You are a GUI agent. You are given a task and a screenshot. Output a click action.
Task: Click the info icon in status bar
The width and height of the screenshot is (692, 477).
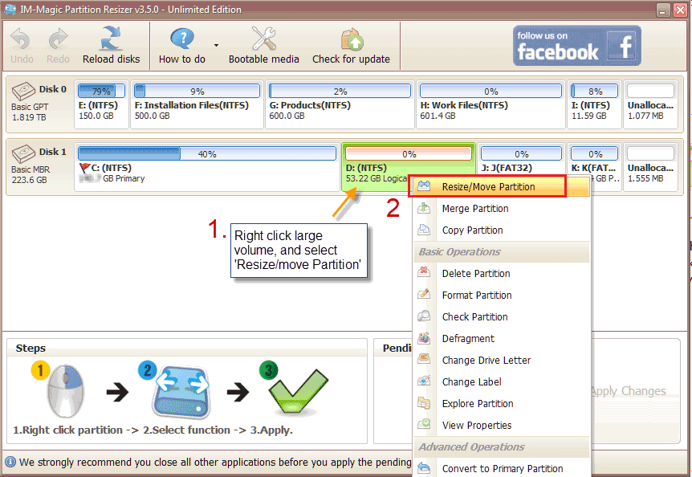pos(10,462)
